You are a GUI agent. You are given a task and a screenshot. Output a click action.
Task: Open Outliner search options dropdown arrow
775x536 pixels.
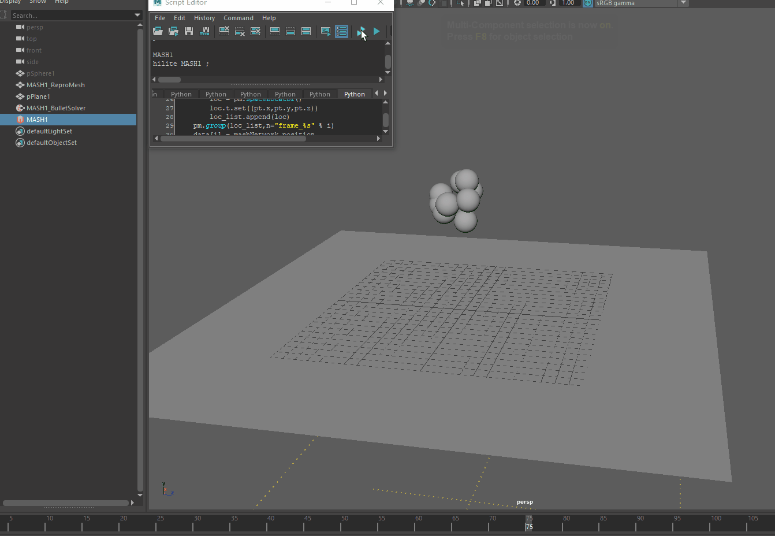tap(137, 15)
